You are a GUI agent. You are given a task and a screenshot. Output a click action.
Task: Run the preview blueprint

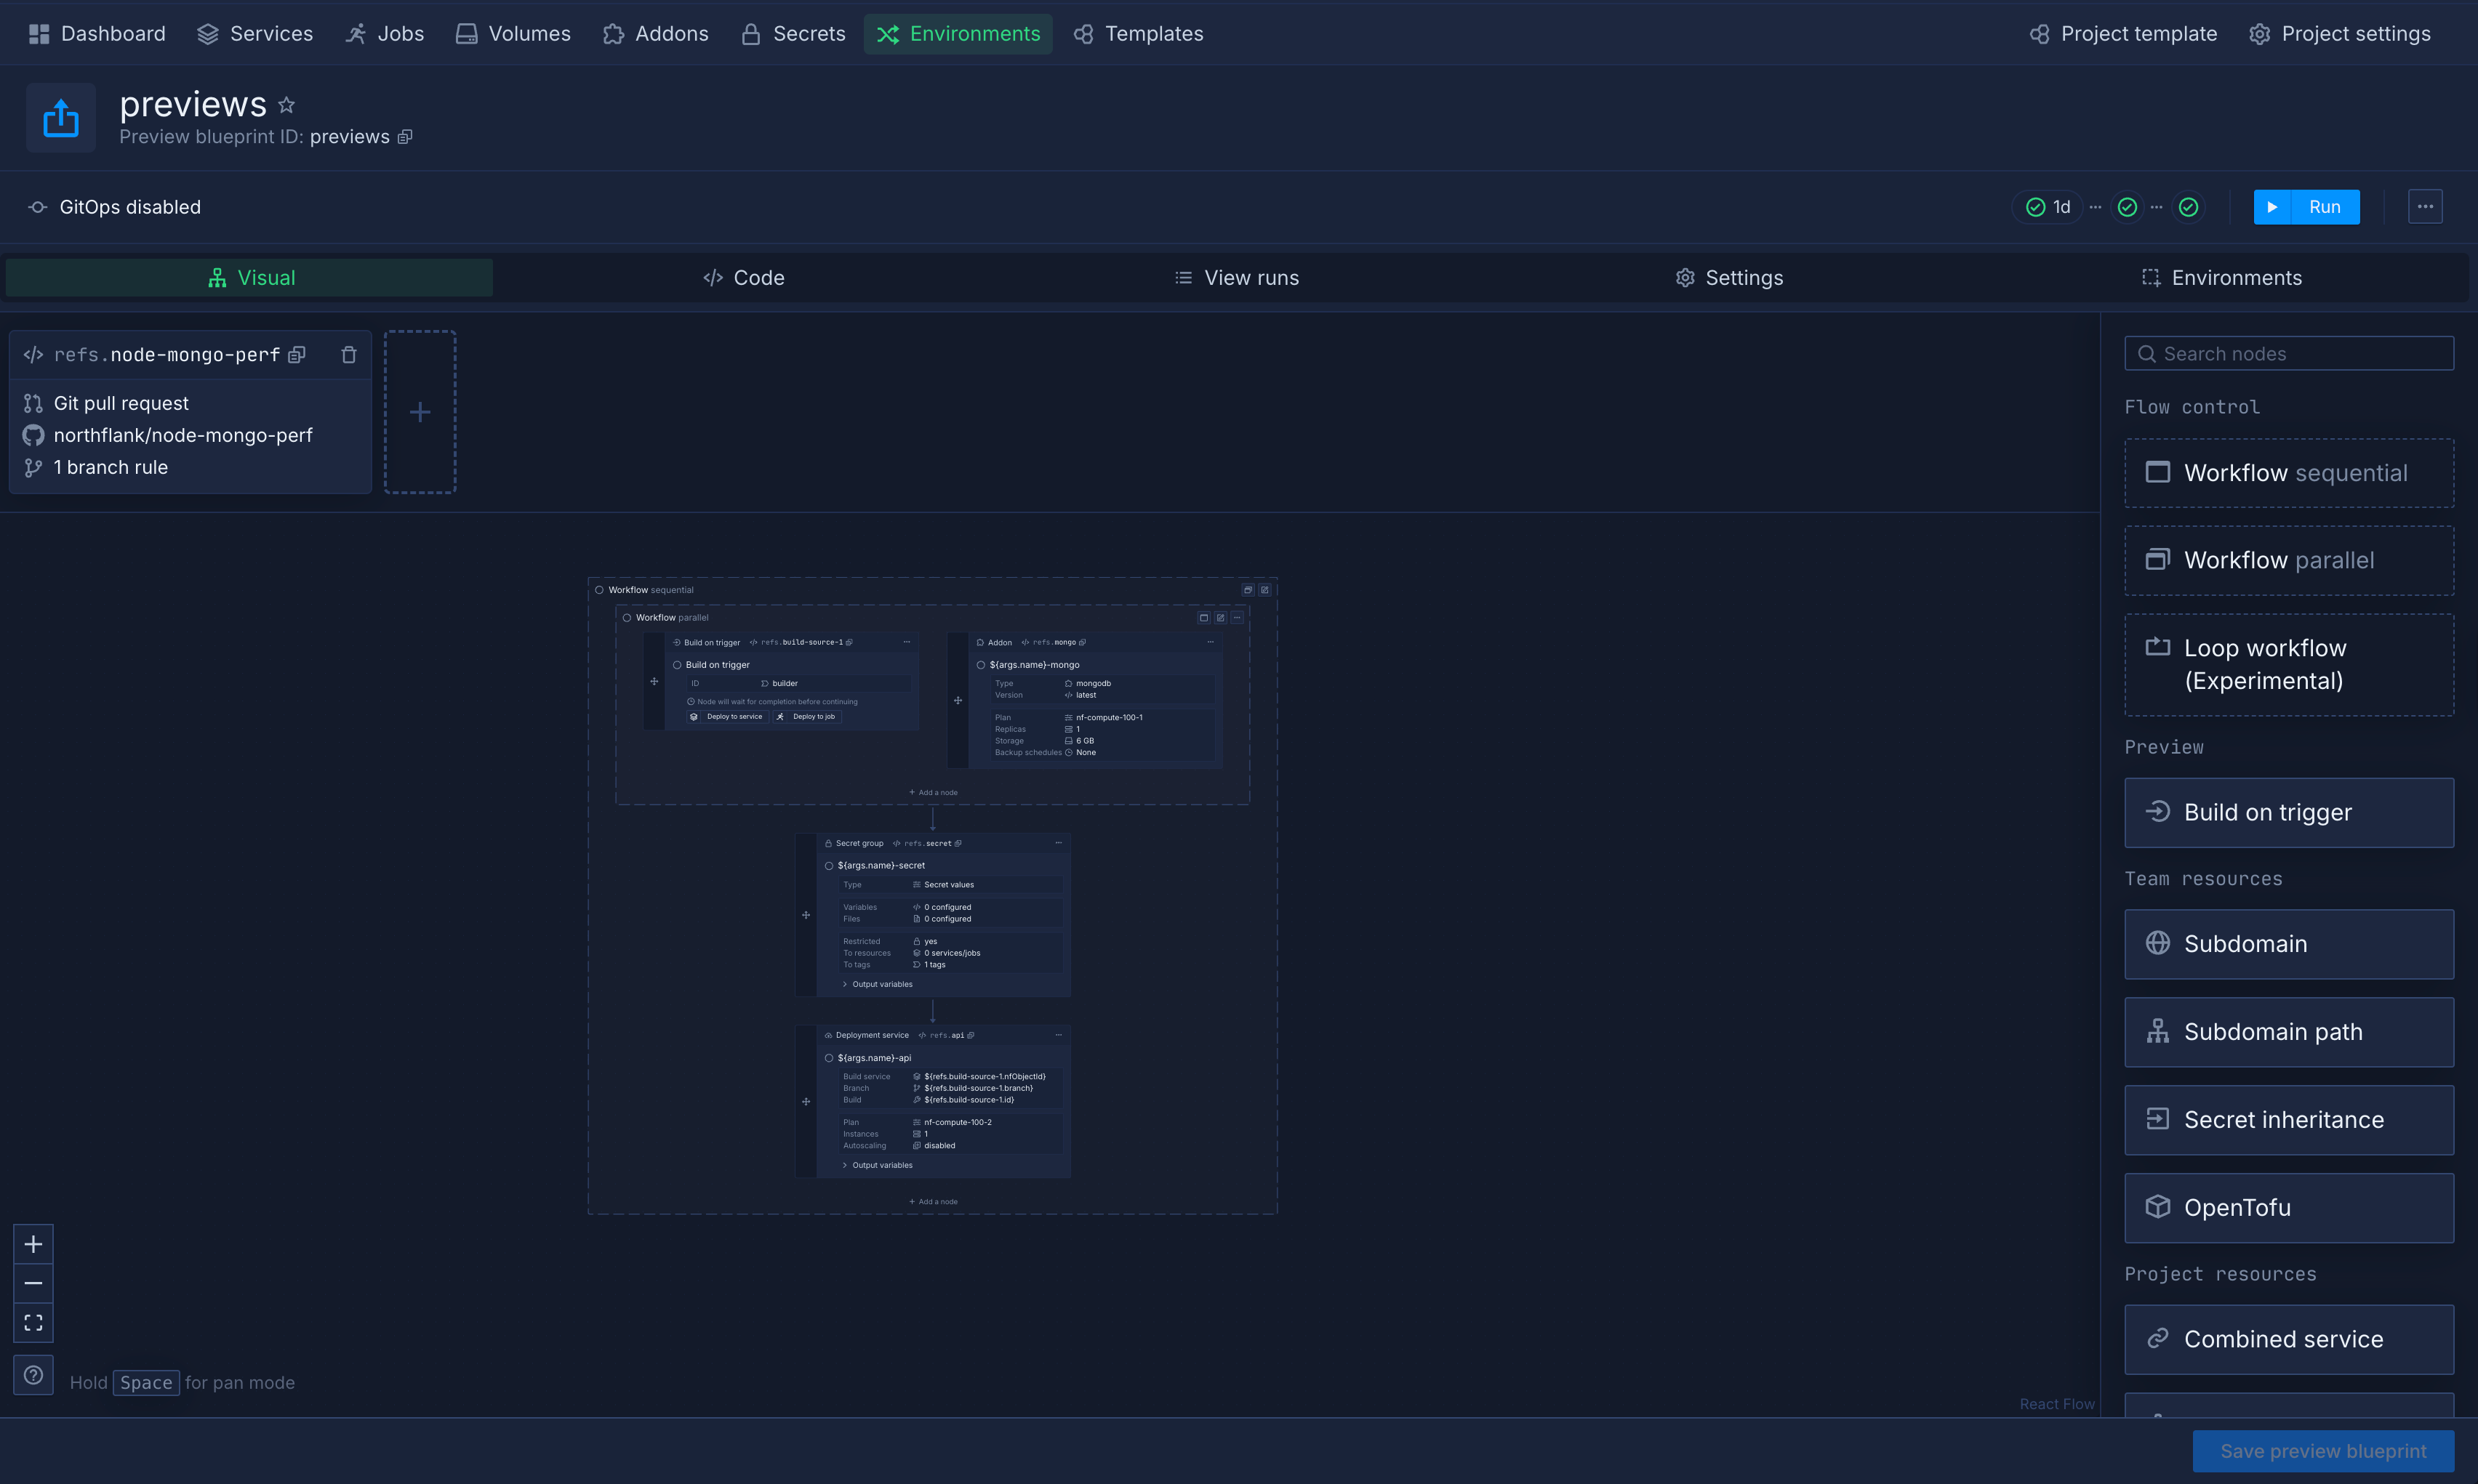point(2307,206)
